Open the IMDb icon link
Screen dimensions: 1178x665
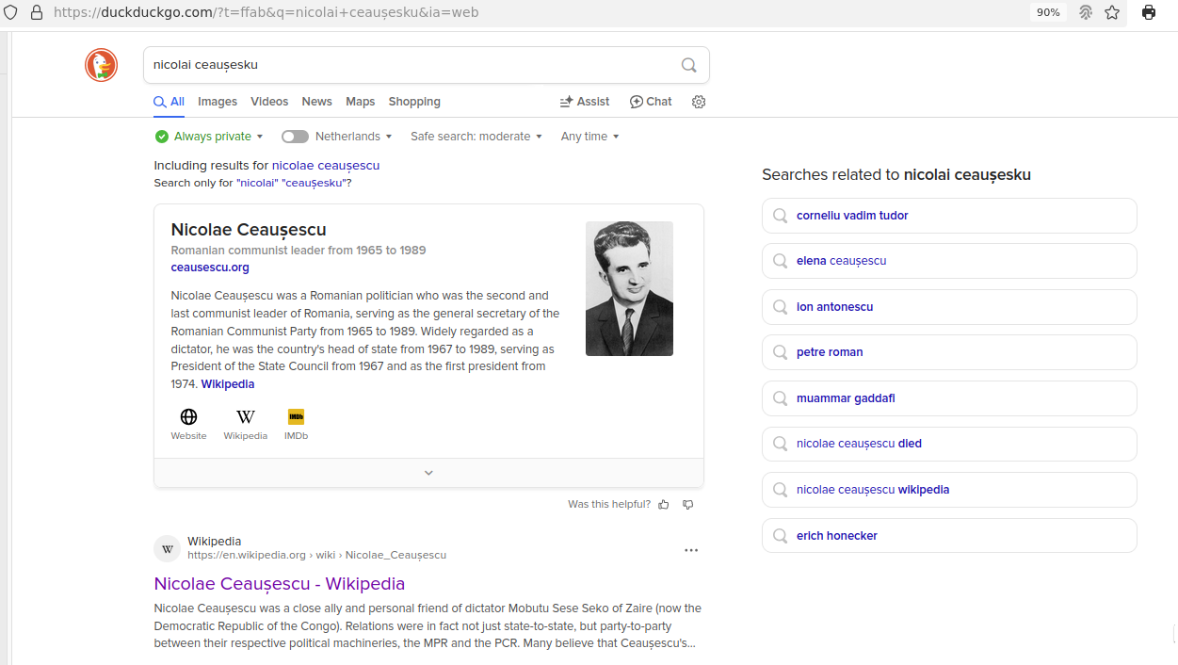pyautogui.click(x=297, y=416)
